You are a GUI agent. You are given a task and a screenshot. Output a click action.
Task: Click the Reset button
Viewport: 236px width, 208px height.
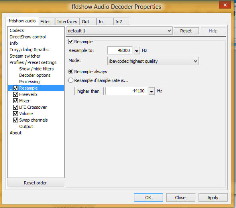coord(186,31)
